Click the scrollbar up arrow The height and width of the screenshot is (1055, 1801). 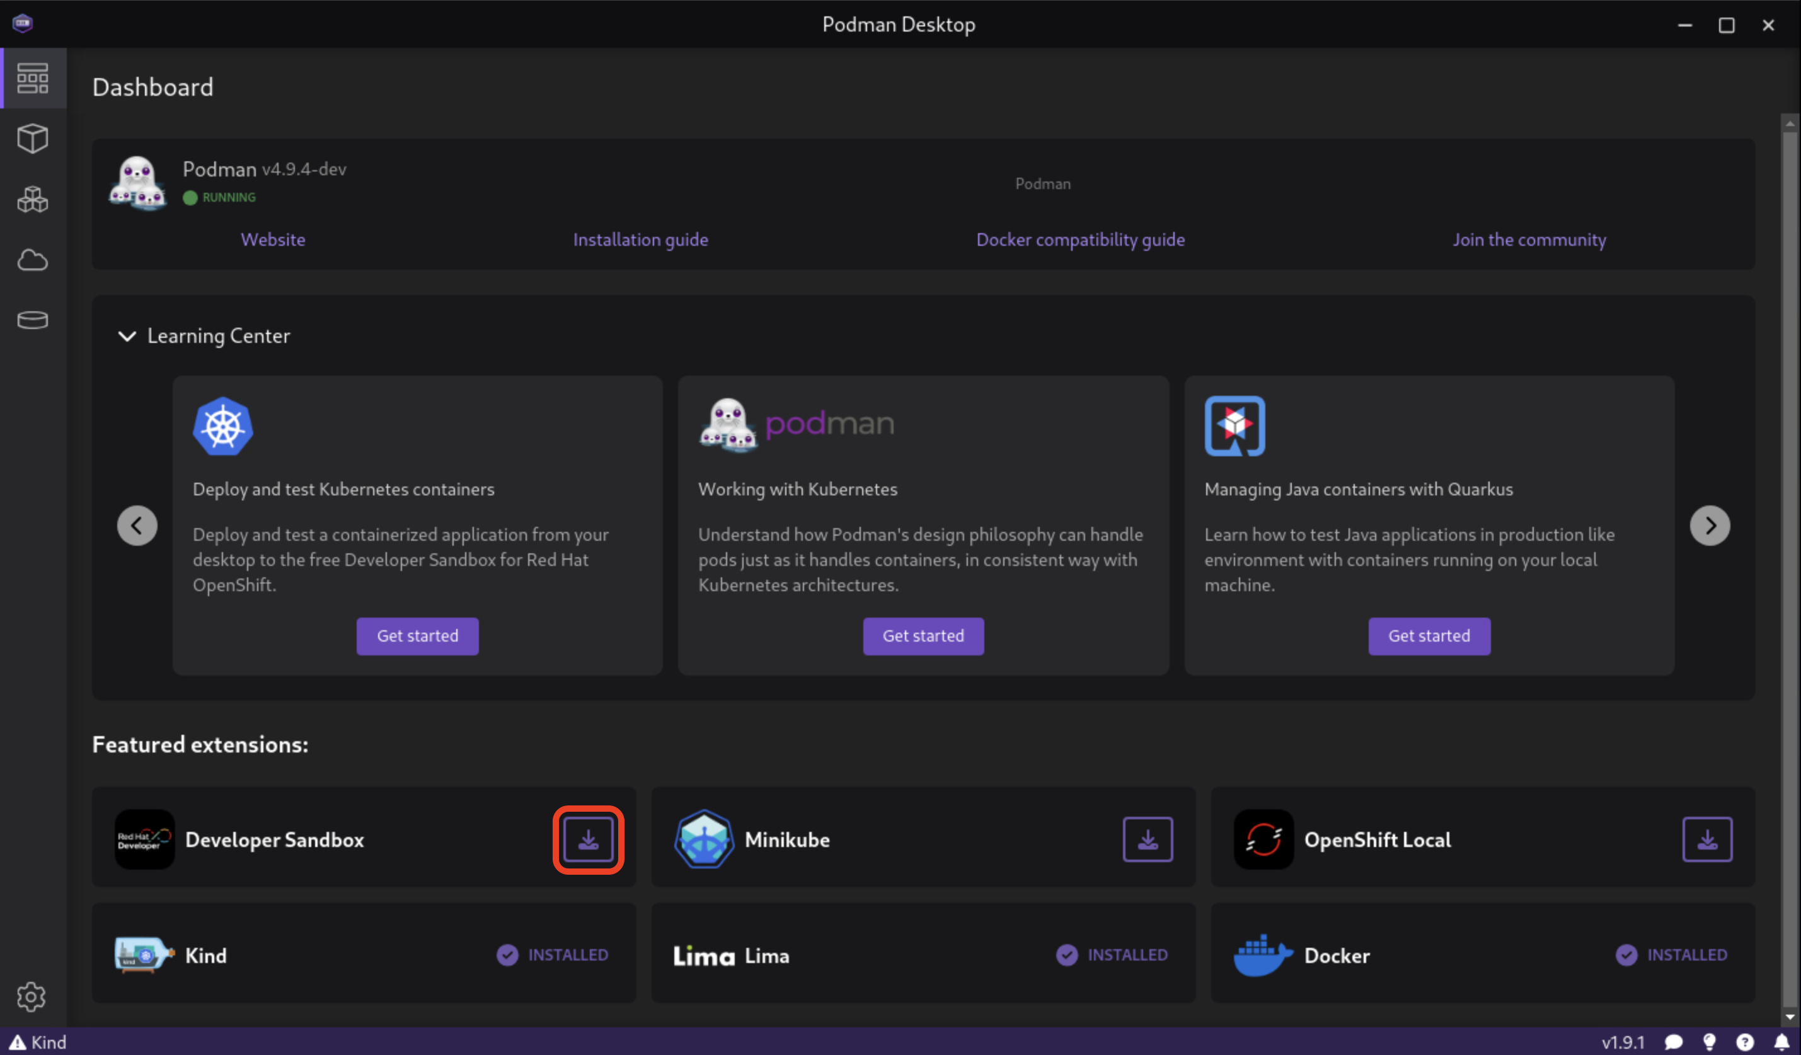1790,124
